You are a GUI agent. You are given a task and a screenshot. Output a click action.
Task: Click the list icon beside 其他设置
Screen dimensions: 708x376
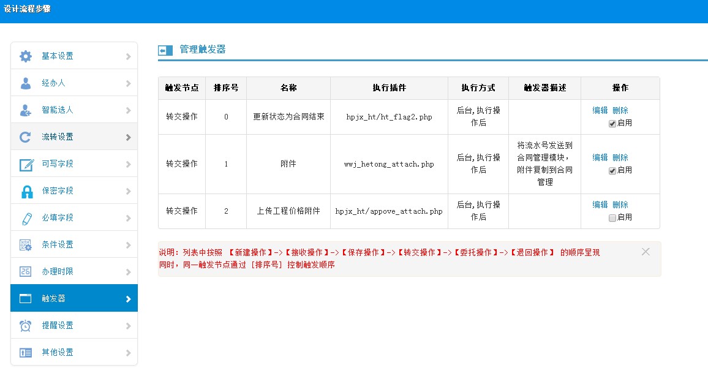(x=26, y=353)
